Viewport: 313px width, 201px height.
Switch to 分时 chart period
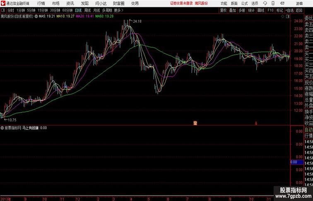pos(11,10)
